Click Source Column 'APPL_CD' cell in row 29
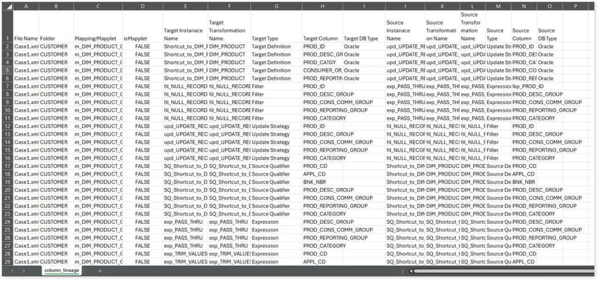Screen dimensions: 599x281 pyautogui.click(x=524, y=262)
